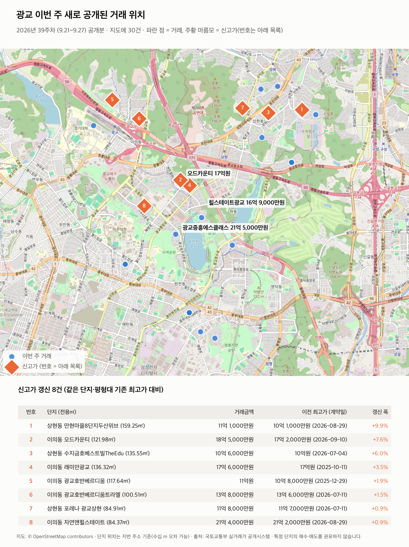Click the title '광교 이번 주 새로 공개된 거래 위치'
The image size is (409, 547).
pos(81,15)
